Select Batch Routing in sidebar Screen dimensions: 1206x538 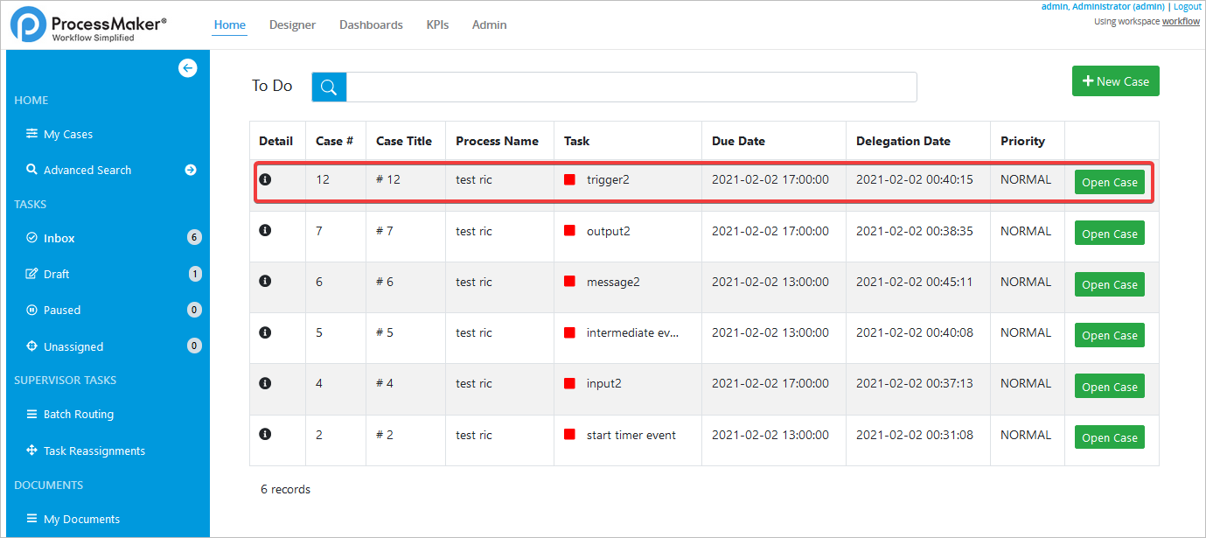pos(78,415)
